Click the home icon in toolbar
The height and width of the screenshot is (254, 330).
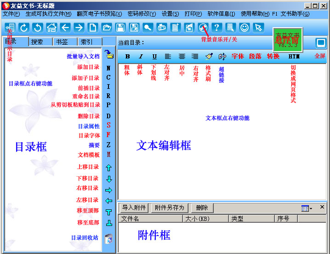(x=51, y=28)
